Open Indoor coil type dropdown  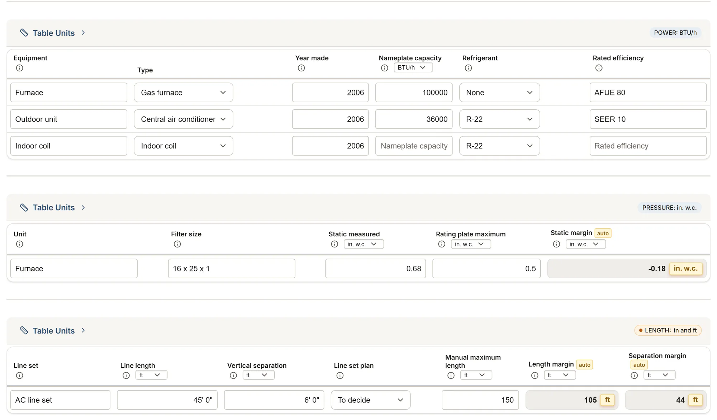click(x=184, y=146)
